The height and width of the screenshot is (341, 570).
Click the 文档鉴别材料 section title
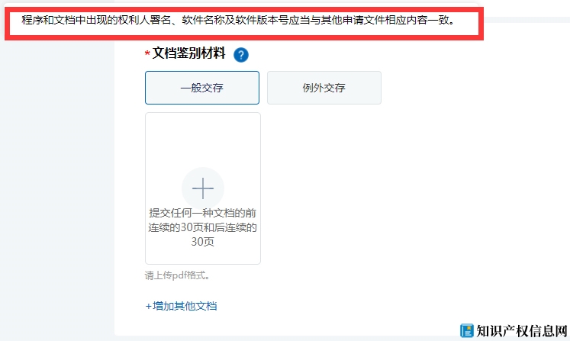[x=188, y=53]
